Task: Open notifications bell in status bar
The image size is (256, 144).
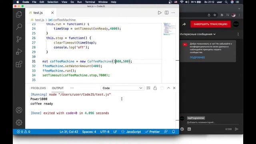Action: coord(173,132)
